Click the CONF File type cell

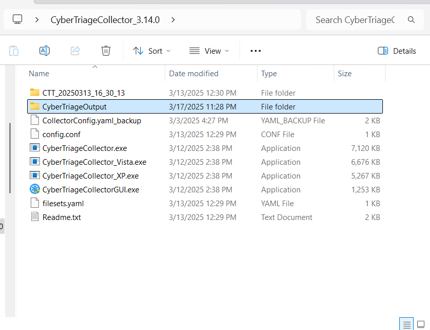click(277, 134)
